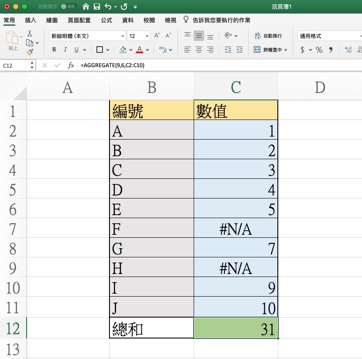Toggle underline formatting
This screenshot has width=362, height=359.
point(77,50)
